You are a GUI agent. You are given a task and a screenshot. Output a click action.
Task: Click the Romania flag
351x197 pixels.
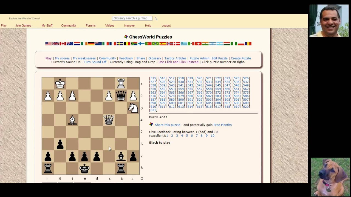point(248,44)
